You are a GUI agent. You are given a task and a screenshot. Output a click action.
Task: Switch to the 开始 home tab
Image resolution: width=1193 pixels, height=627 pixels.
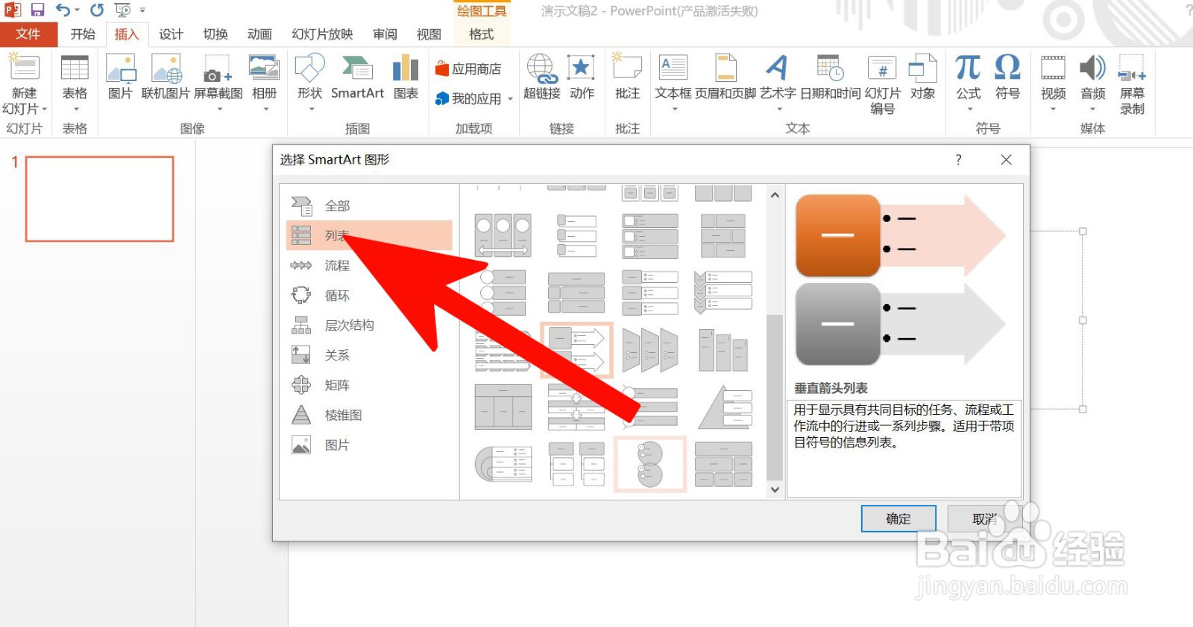(x=83, y=34)
